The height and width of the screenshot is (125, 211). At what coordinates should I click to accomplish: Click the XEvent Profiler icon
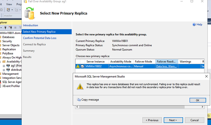[x=1, y=86]
